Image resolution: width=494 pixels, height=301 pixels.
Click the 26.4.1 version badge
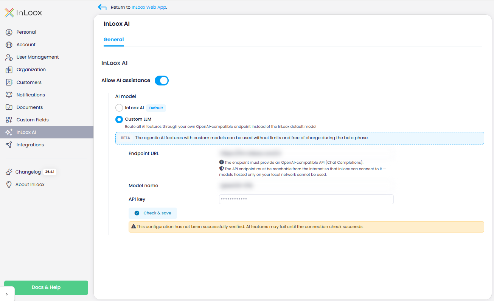[50, 172]
